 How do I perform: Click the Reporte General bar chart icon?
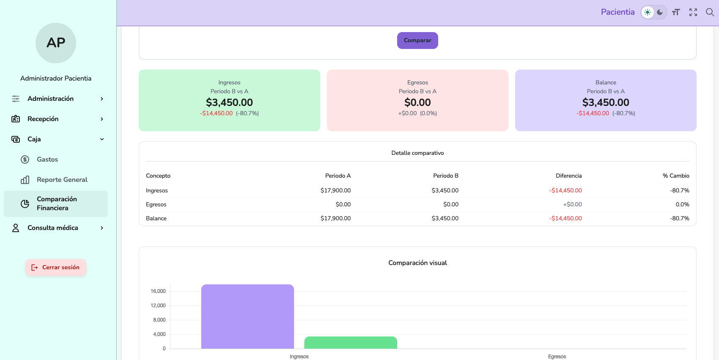point(25,180)
